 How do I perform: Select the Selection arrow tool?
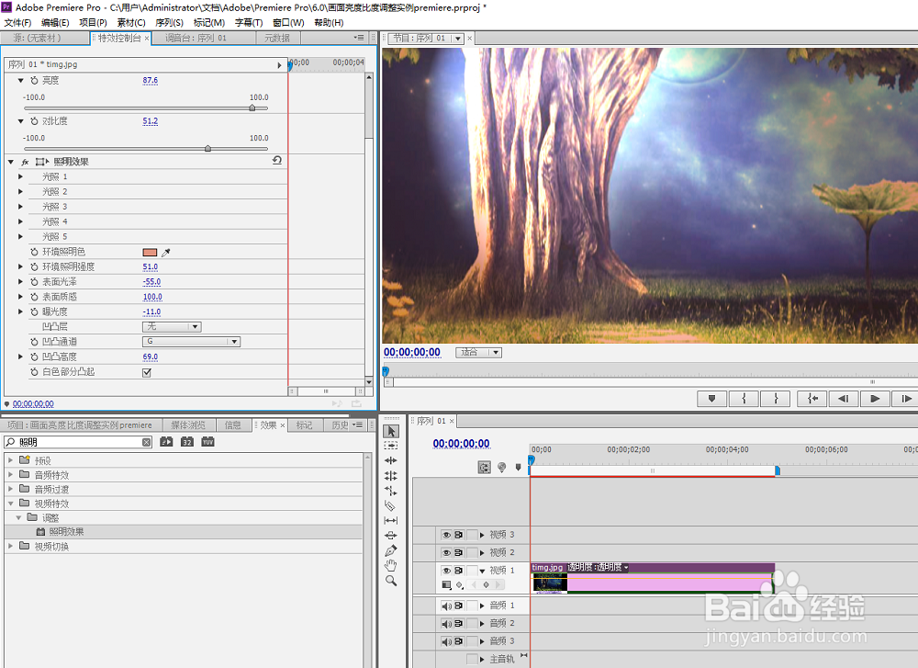[x=391, y=431]
